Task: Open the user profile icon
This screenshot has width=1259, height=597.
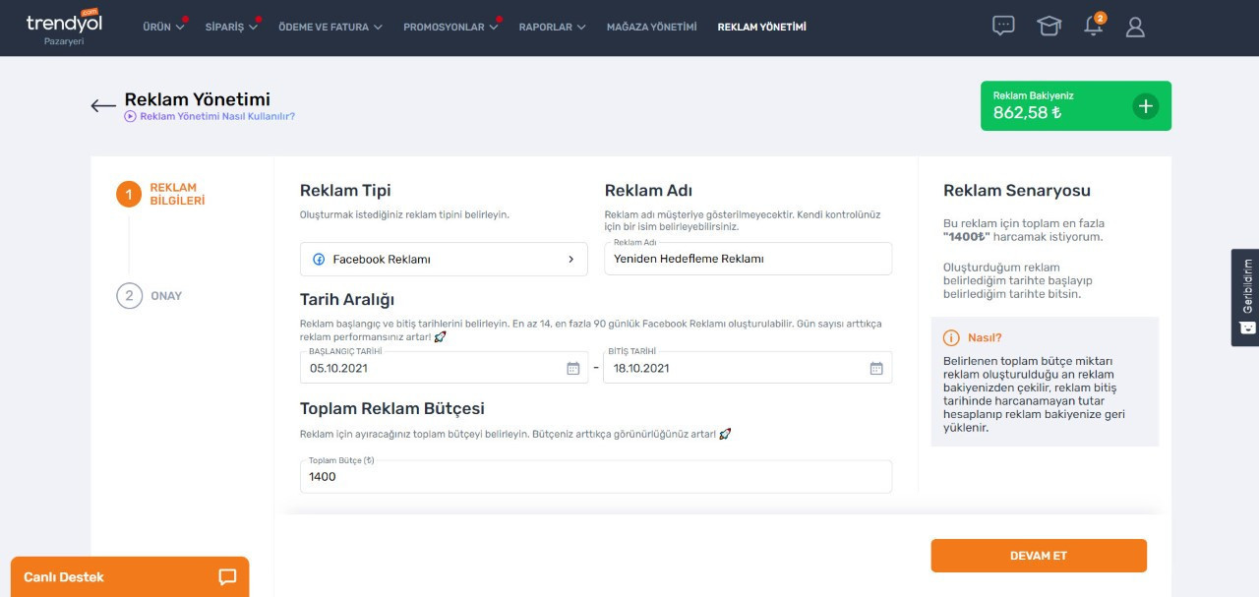Action: [1135, 28]
